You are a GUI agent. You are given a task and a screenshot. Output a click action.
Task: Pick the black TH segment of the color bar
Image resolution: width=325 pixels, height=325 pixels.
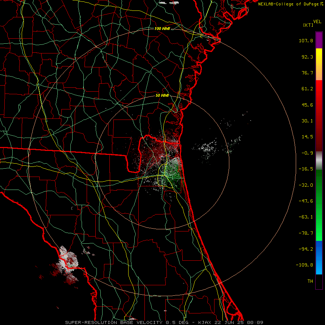tap(319, 281)
